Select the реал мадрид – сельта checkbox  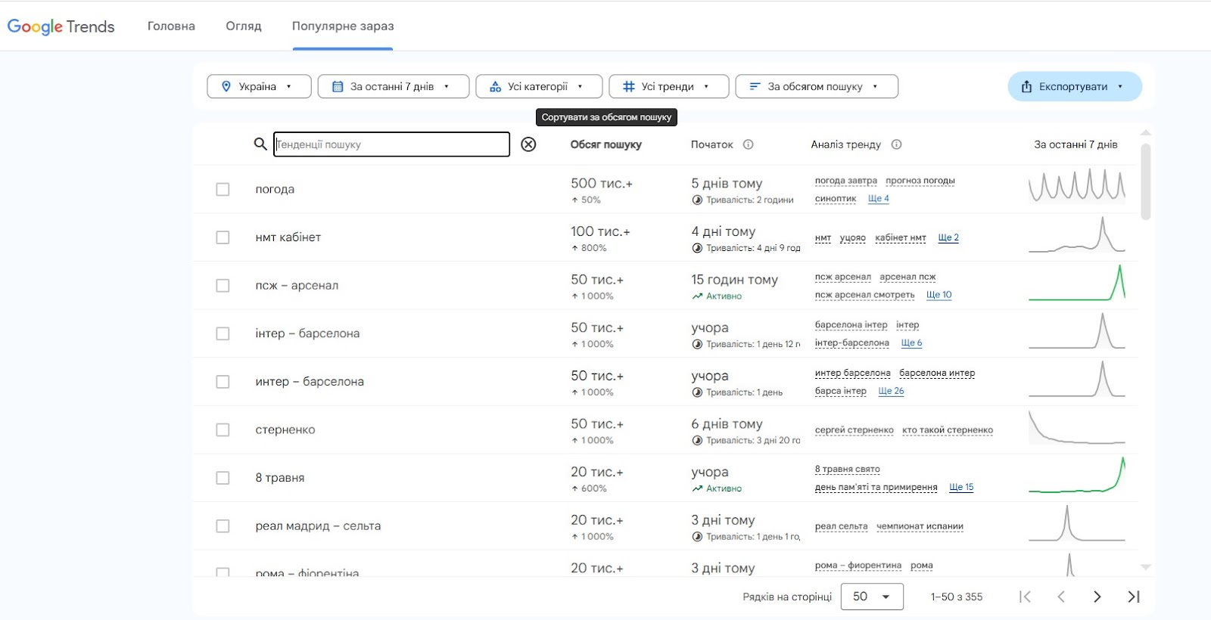click(223, 525)
